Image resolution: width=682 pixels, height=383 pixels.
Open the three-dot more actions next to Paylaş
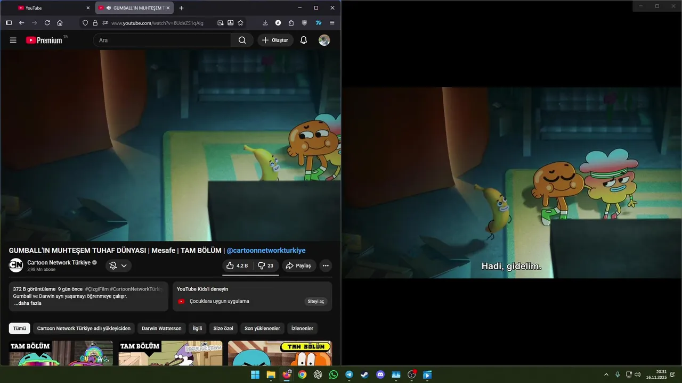coord(326,265)
